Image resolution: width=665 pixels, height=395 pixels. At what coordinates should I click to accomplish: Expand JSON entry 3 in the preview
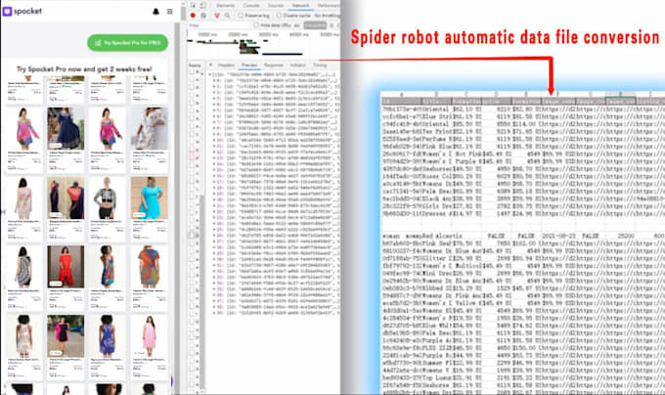[x=214, y=99]
